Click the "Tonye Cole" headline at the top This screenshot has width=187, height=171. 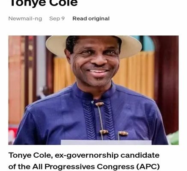44,3
